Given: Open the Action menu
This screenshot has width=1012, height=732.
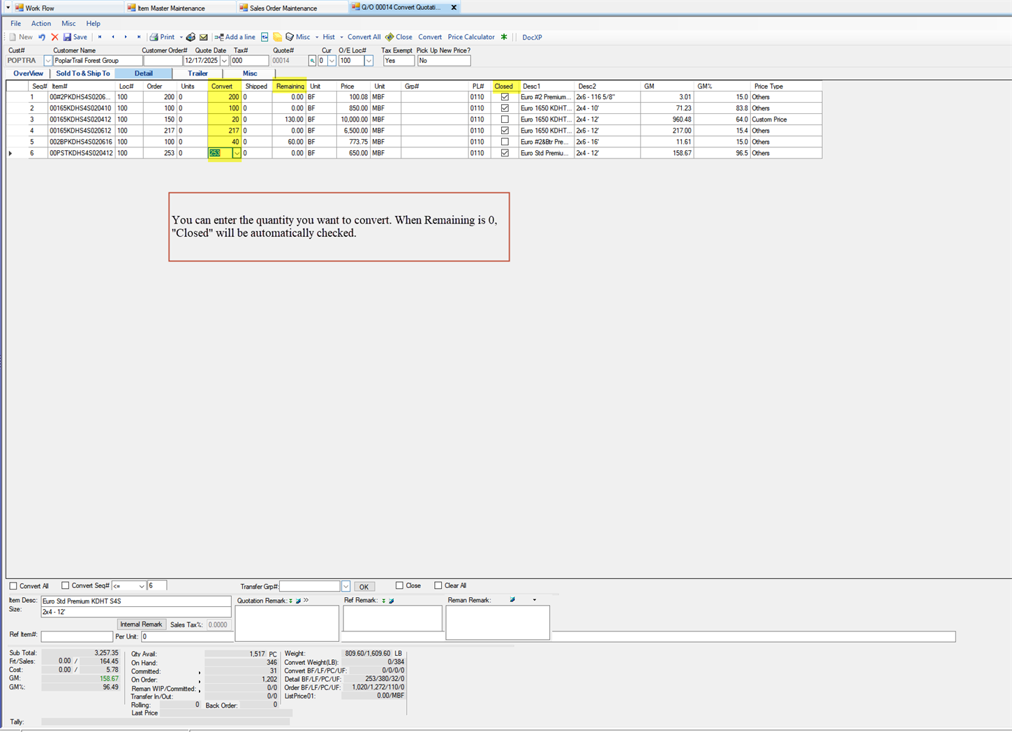Looking at the screenshot, I should (40, 23).
